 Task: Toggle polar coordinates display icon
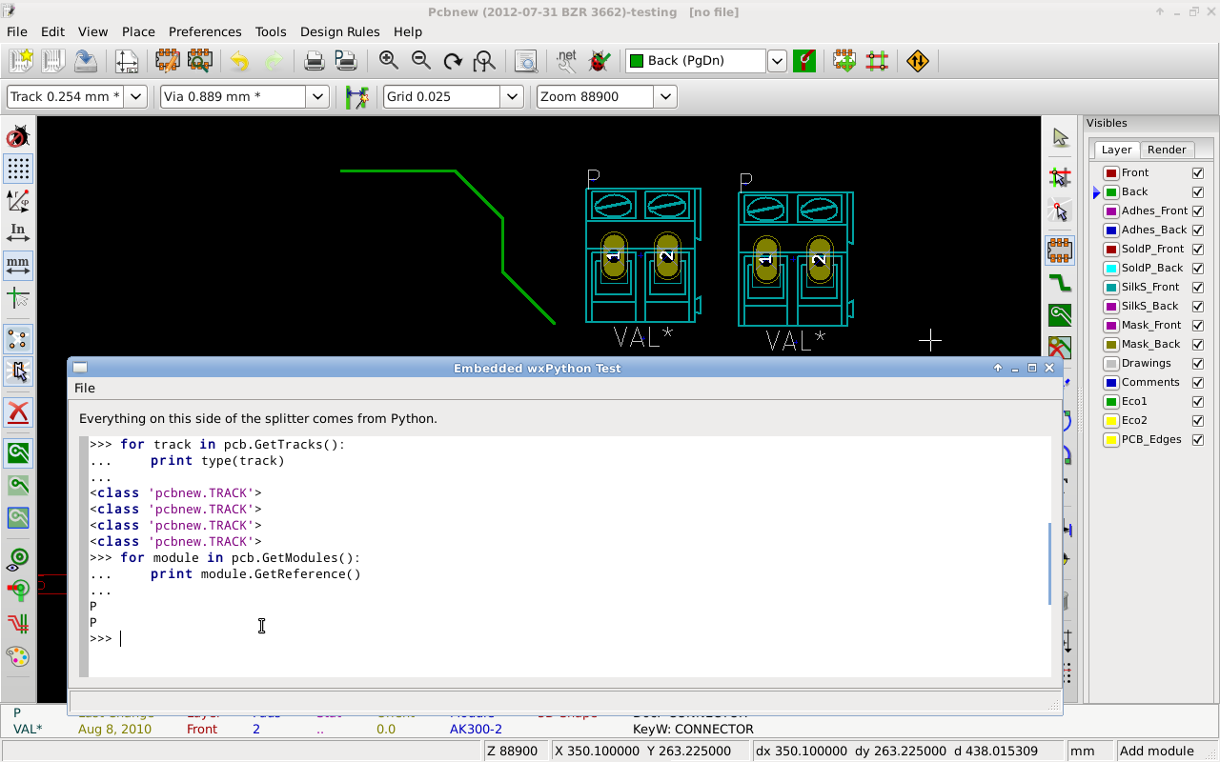17,200
